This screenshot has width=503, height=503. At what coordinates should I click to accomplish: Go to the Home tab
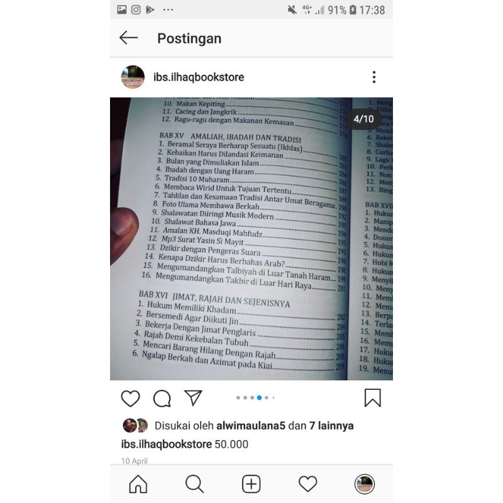click(x=138, y=484)
